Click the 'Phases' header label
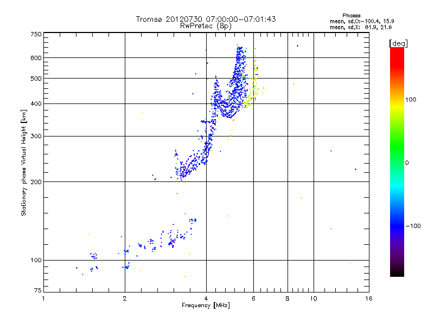 pos(351,16)
